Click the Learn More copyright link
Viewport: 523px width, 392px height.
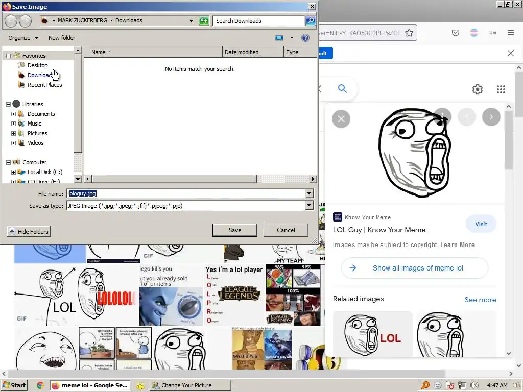[x=457, y=245]
